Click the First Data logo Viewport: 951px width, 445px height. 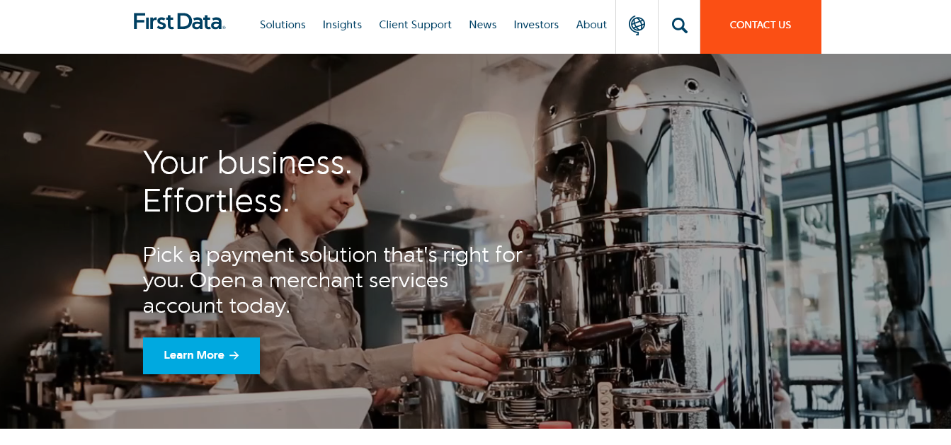point(180,21)
